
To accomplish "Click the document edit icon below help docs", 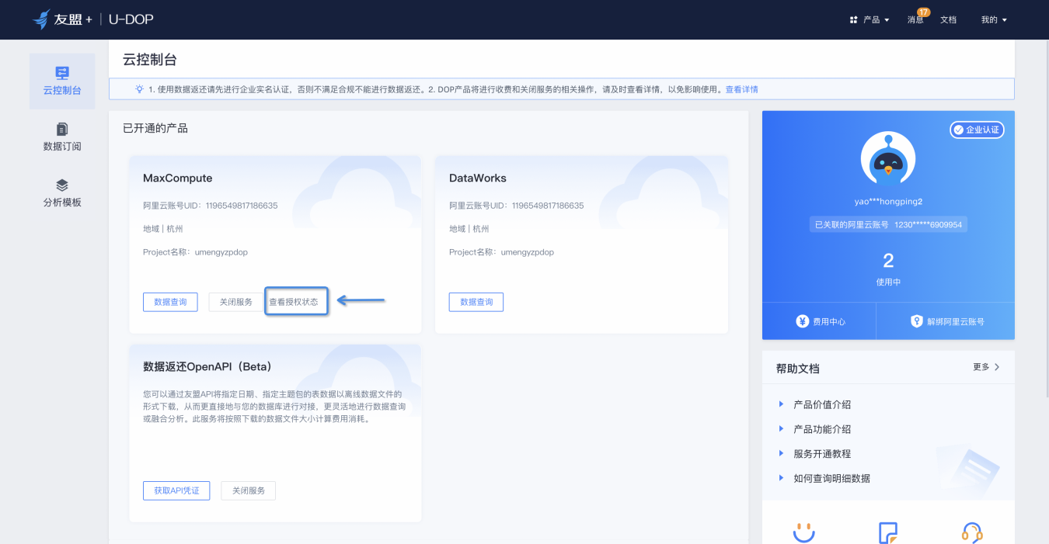I will 888,533.
